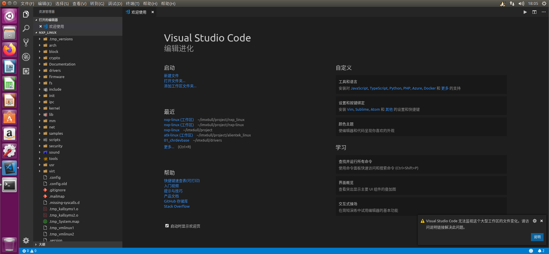Open the Manage gear at sidebar bottom
The image size is (549, 254).
(x=26, y=241)
